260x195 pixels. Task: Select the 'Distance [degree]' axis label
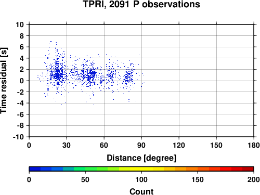pyautogui.click(x=141, y=158)
